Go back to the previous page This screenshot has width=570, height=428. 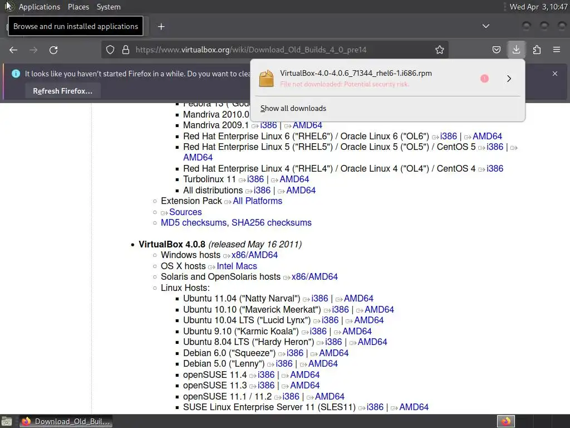(13, 50)
